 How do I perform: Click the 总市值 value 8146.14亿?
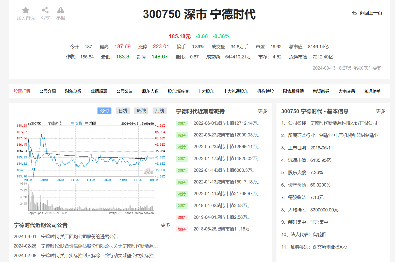pos(318,47)
